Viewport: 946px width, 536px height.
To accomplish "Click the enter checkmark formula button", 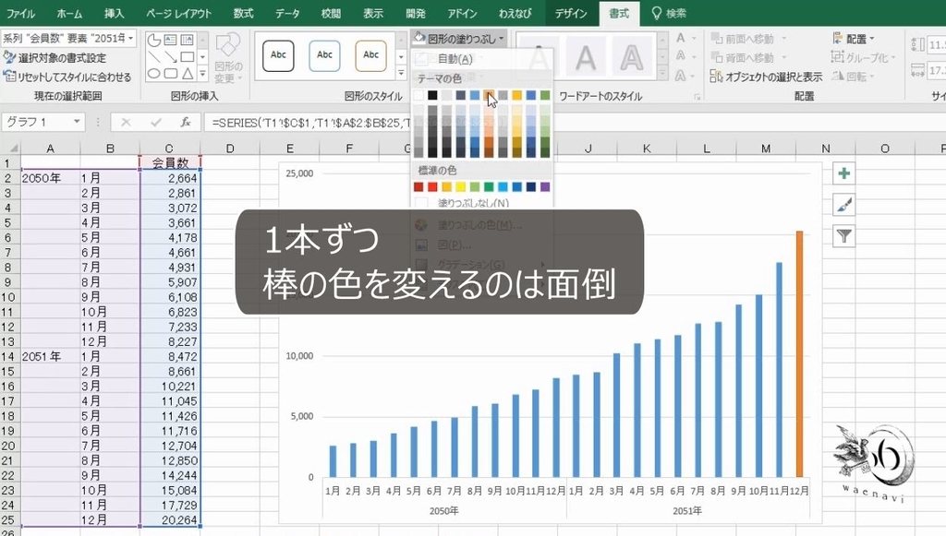I will [155, 123].
